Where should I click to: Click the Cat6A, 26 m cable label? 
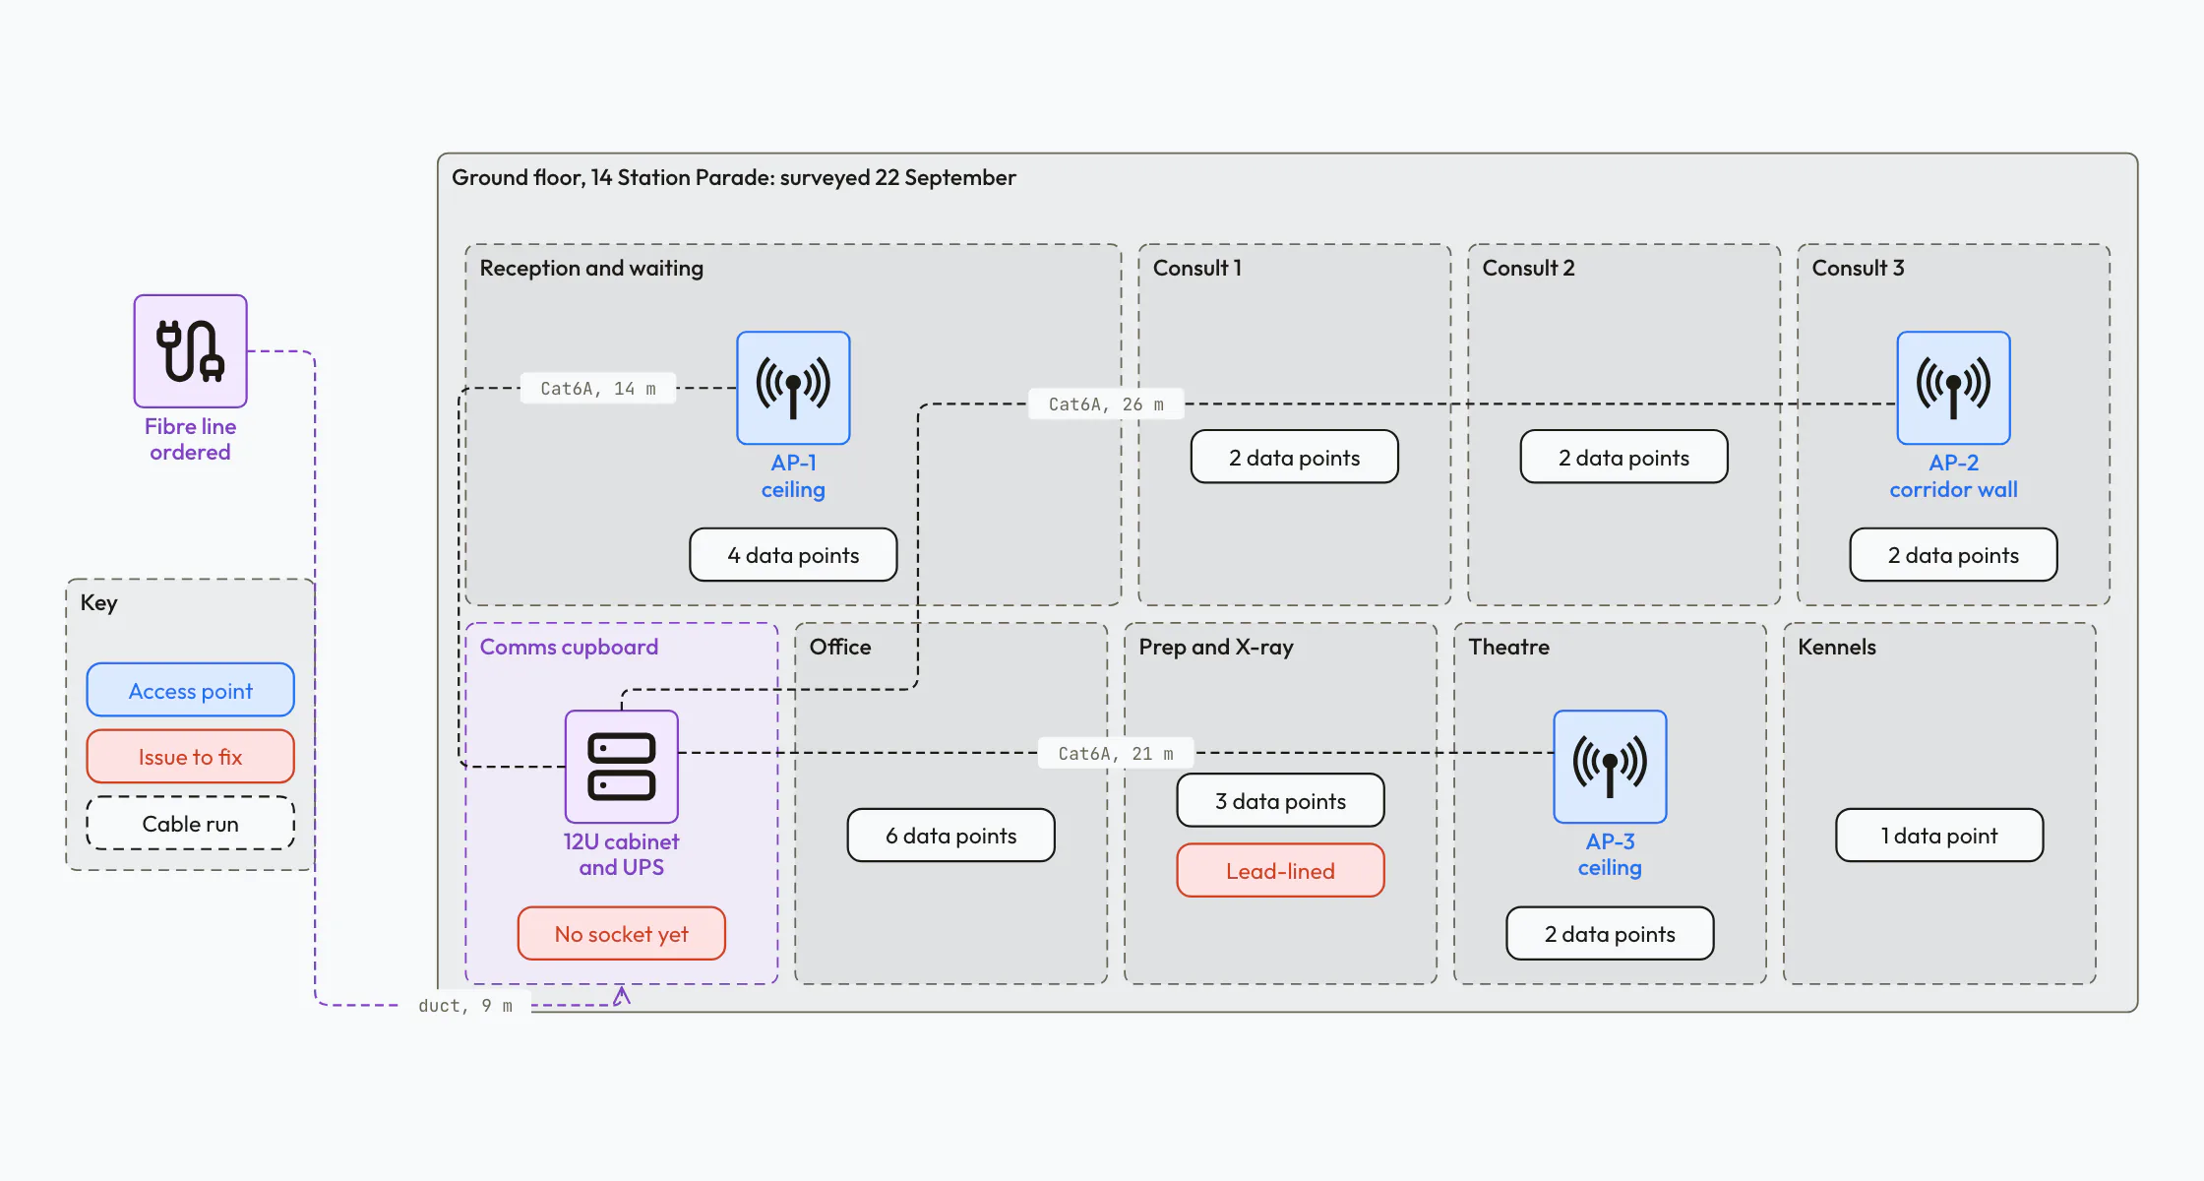[1106, 404]
